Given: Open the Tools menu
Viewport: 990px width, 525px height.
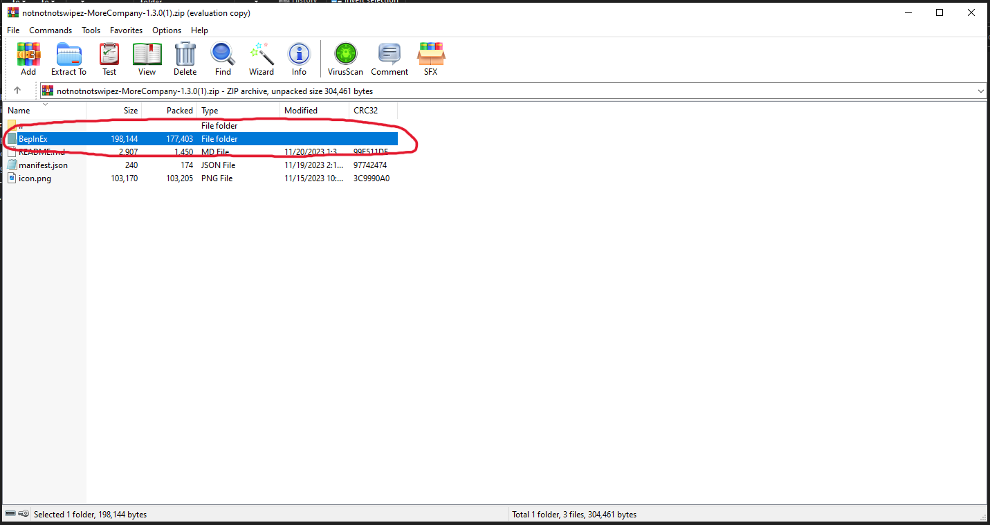Looking at the screenshot, I should click(91, 30).
